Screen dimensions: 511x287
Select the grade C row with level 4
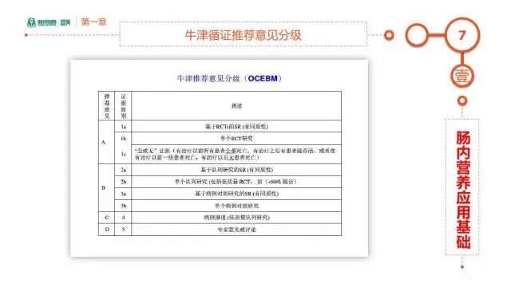220,218
